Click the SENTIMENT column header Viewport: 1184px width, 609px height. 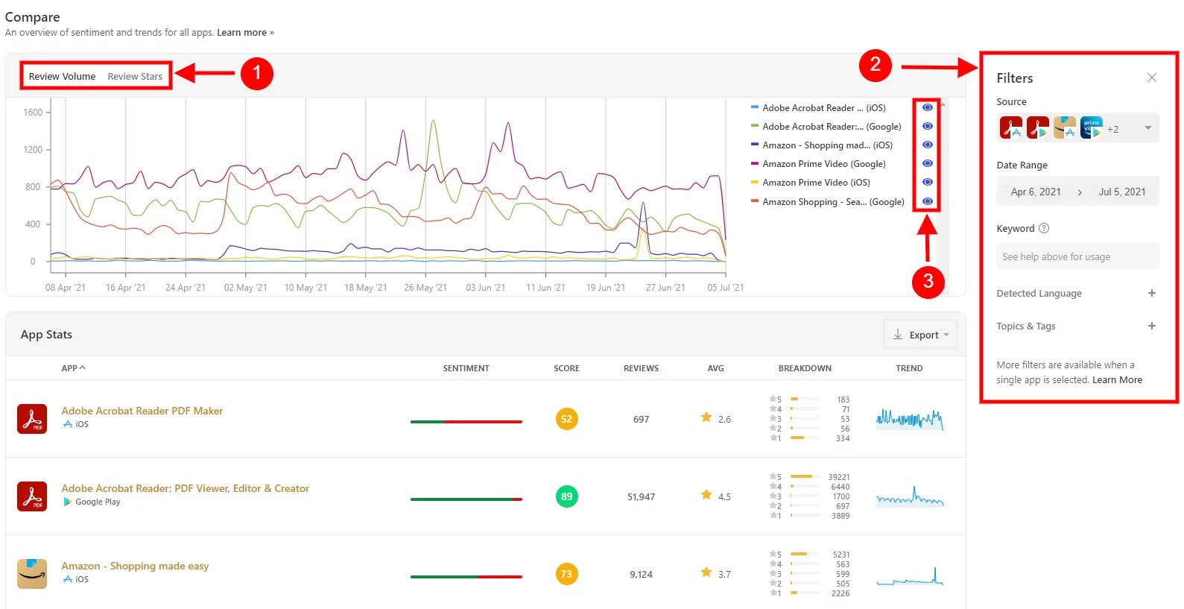(x=466, y=368)
